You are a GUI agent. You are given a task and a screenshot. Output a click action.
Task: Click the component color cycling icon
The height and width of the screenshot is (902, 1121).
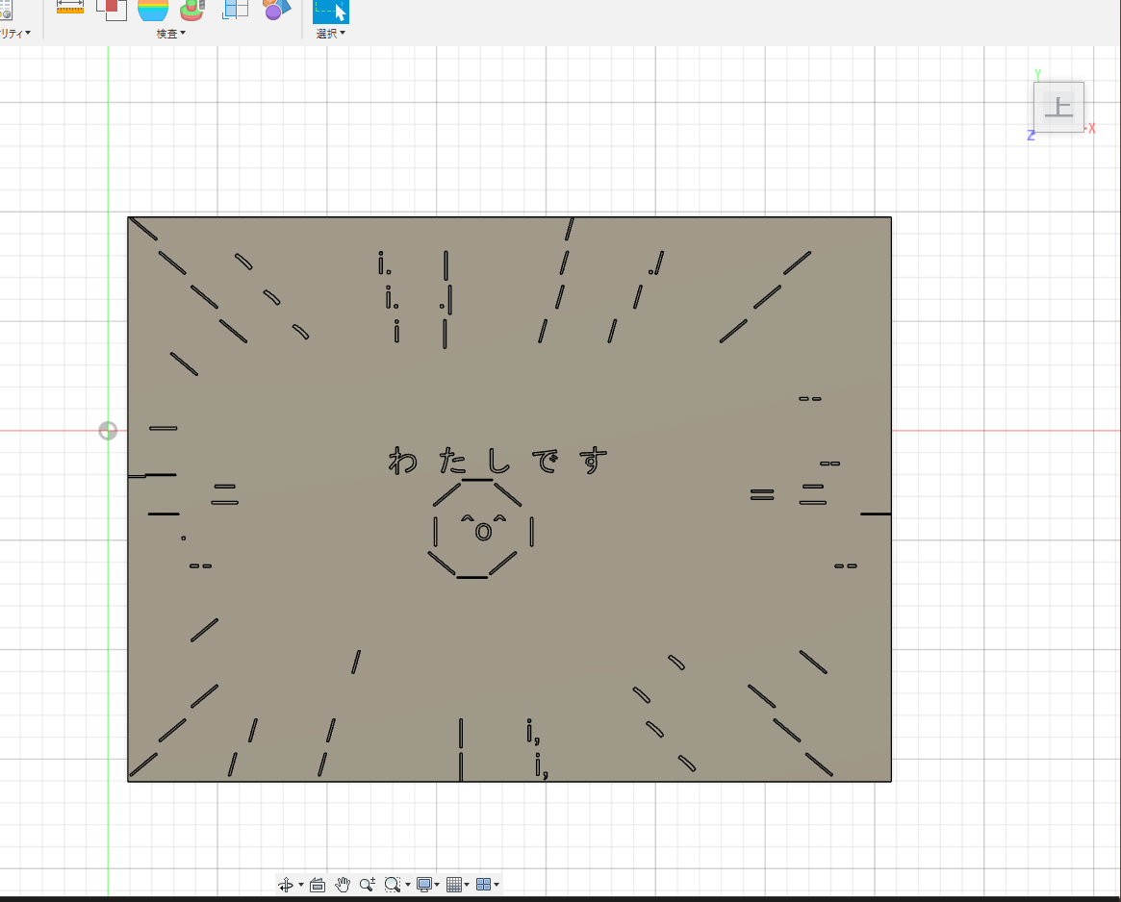pos(276,10)
